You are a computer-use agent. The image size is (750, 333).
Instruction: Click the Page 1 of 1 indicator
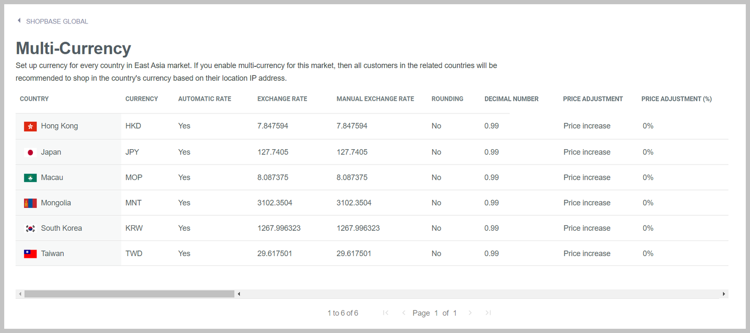[x=435, y=313]
